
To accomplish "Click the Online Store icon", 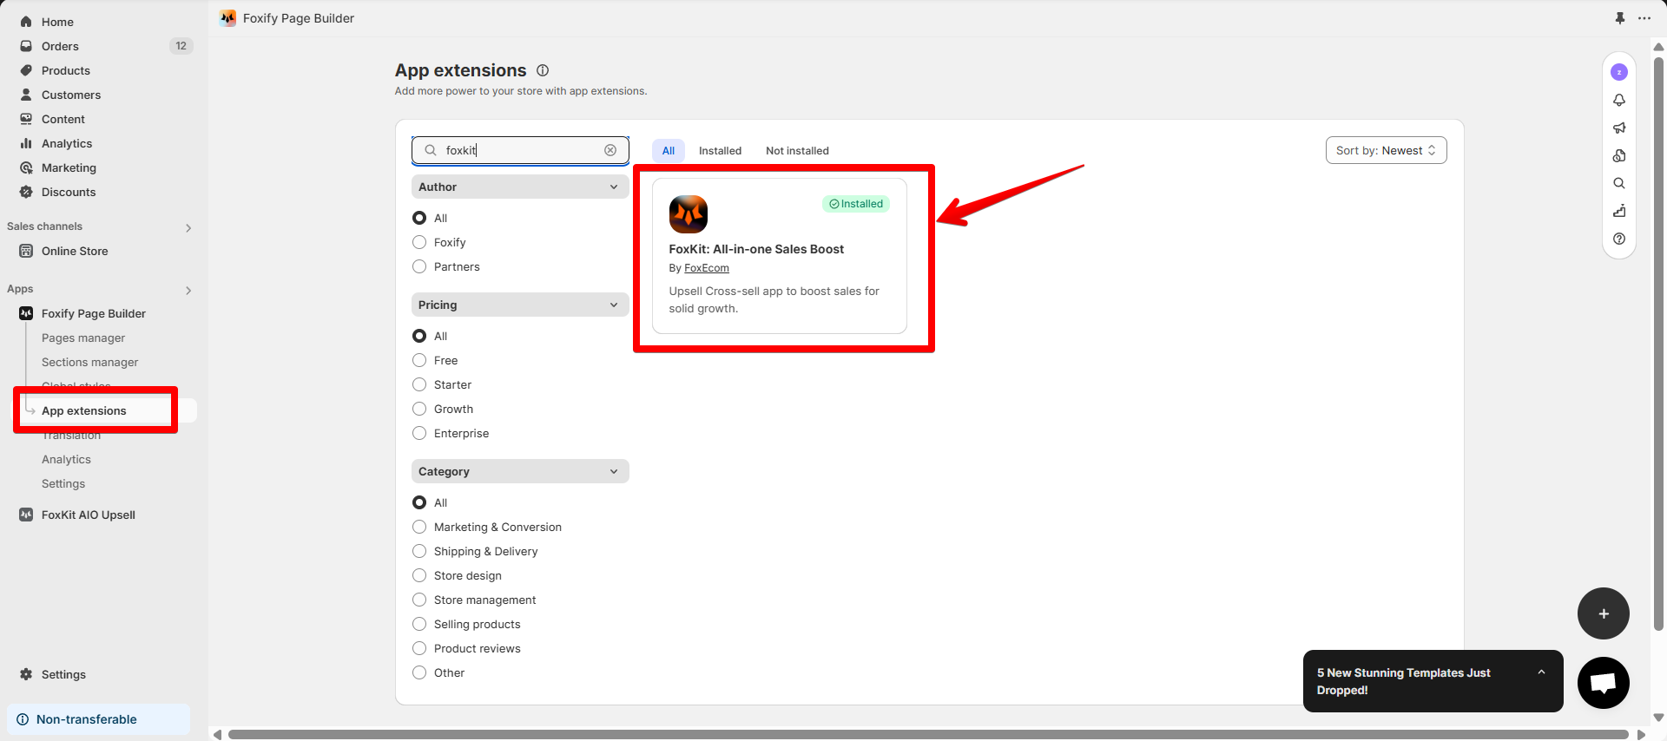I will point(26,251).
